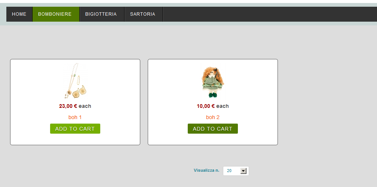377x187 pixels.
Task: Click the earrings in the jewelry photo
Action: click(x=79, y=92)
